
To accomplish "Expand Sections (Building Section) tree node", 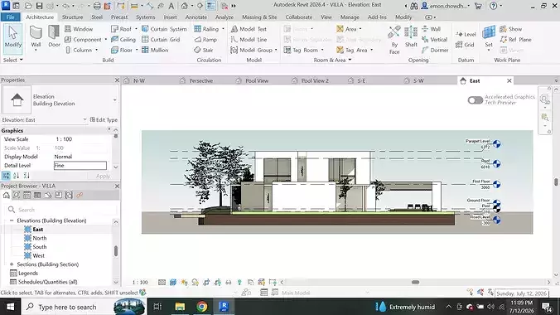I will 12,264.
